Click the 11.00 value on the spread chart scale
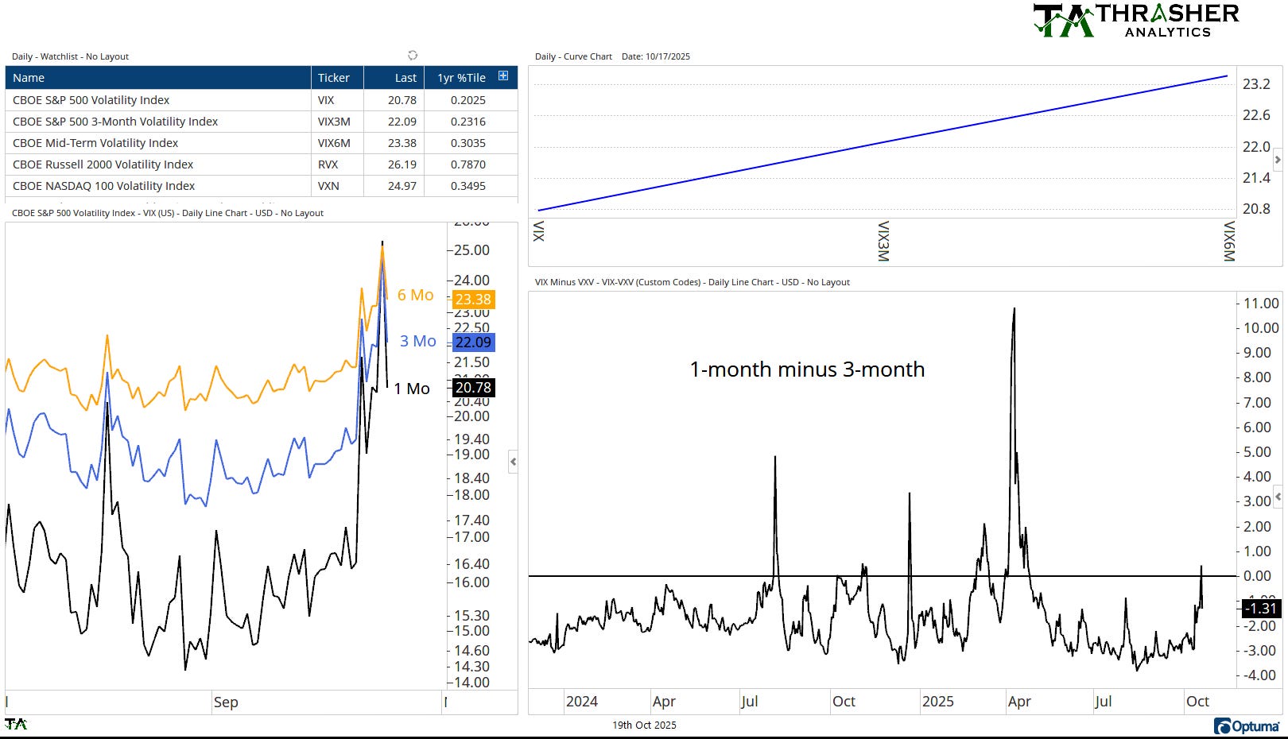 [1262, 304]
